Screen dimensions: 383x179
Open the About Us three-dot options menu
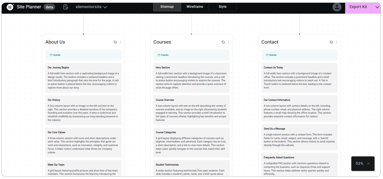click(120, 42)
